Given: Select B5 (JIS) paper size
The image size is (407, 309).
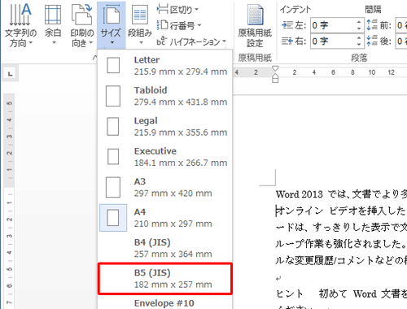Looking at the screenshot, I should click(x=165, y=278).
